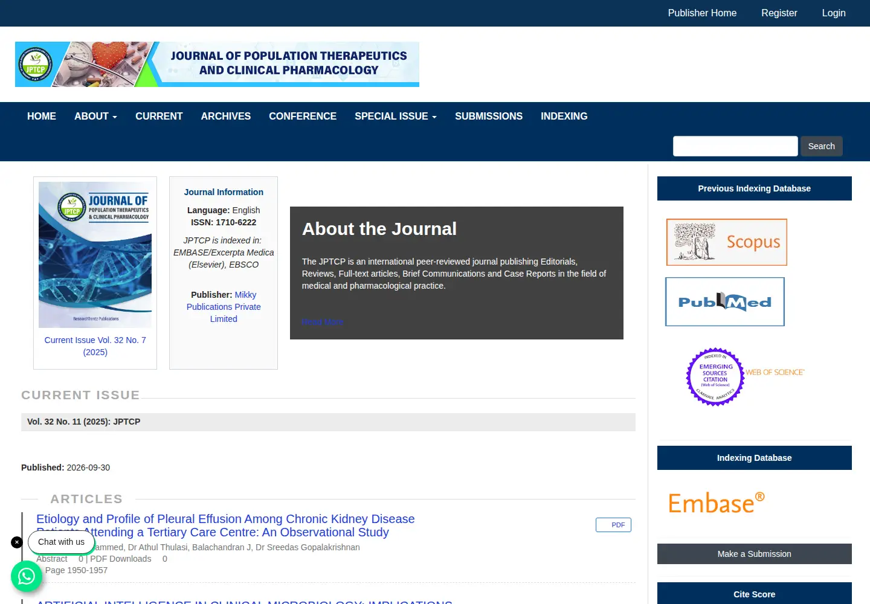The image size is (870, 604).
Task: Open the SUBMISSIONS menu item
Action: [489, 116]
